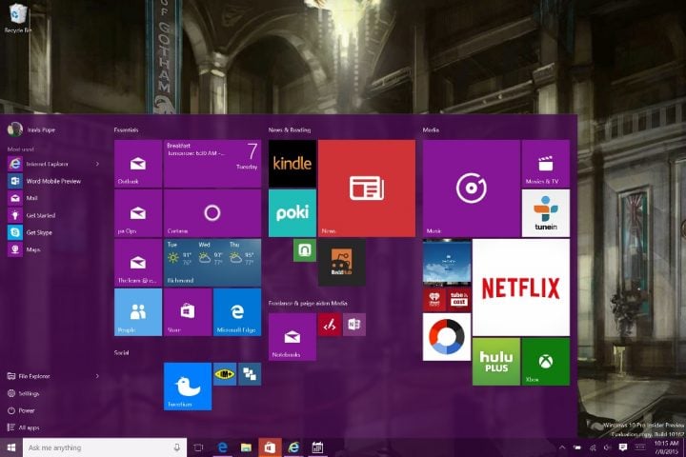Click the microphone in the search box

(x=177, y=447)
